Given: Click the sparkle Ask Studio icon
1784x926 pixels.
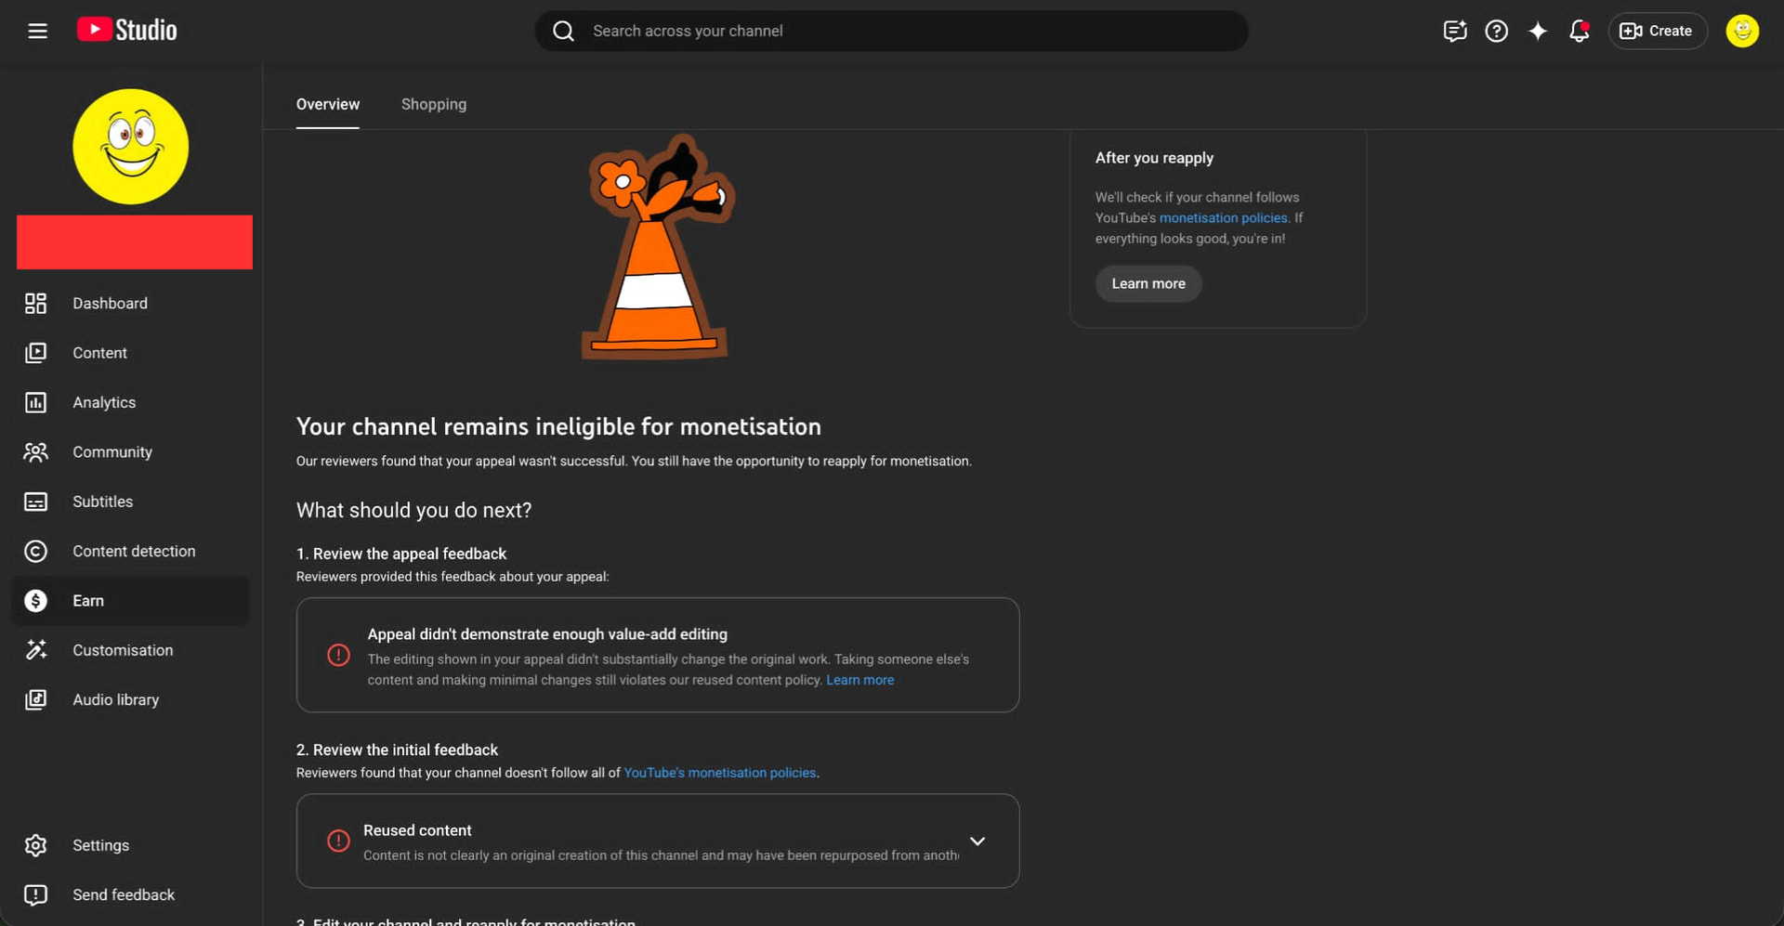Looking at the screenshot, I should click(1538, 31).
